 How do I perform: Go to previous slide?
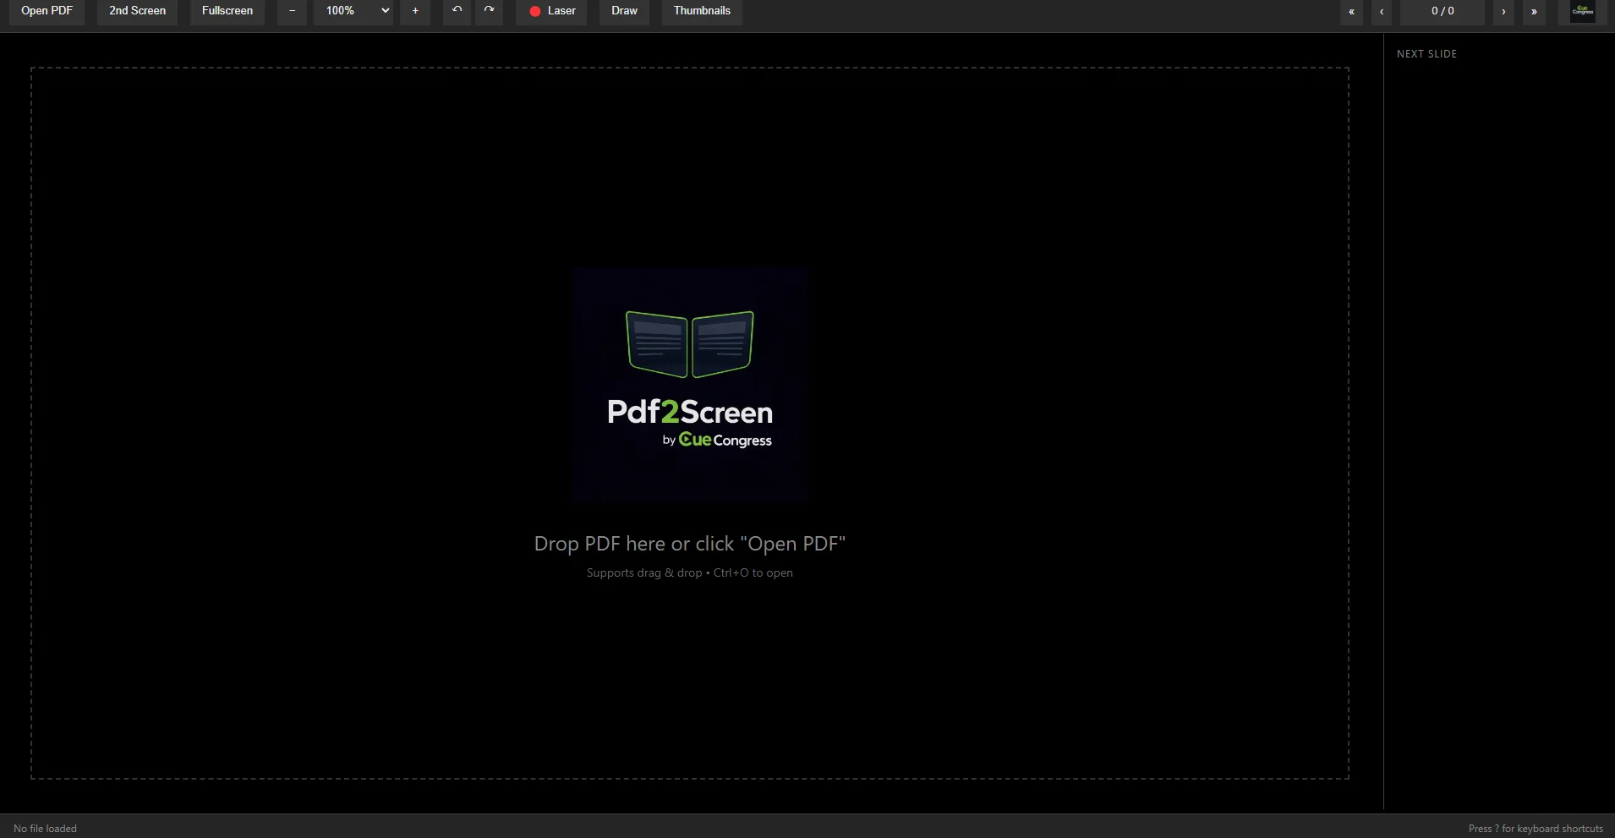(x=1382, y=12)
